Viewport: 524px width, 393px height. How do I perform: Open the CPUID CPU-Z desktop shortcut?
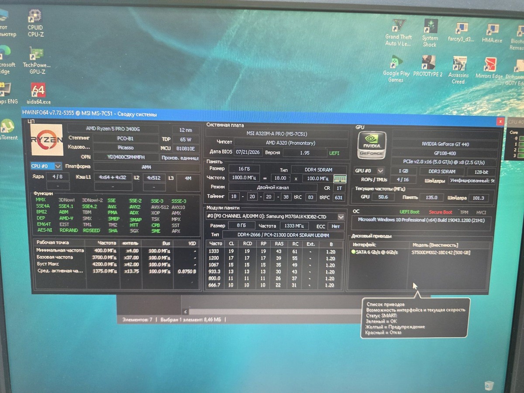[35, 22]
